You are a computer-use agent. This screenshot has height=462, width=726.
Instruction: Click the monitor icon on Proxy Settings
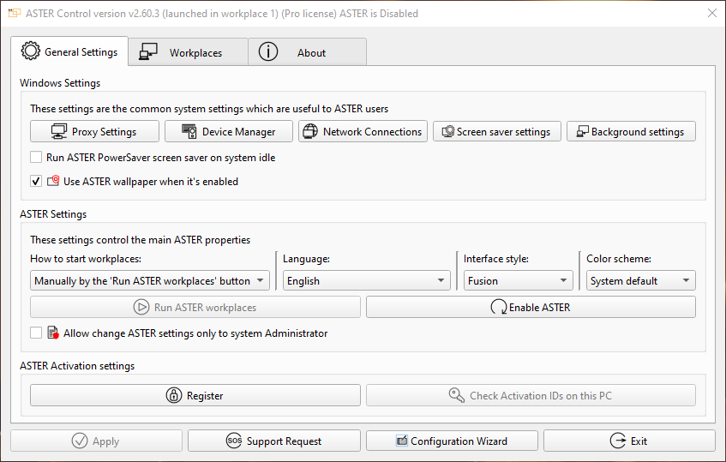click(59, 131)
